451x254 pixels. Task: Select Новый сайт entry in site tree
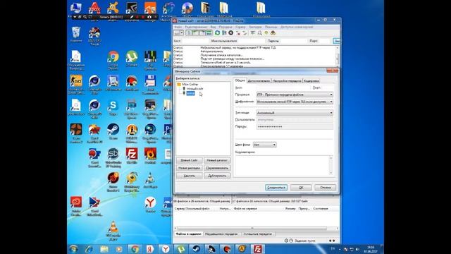[194, 89]
